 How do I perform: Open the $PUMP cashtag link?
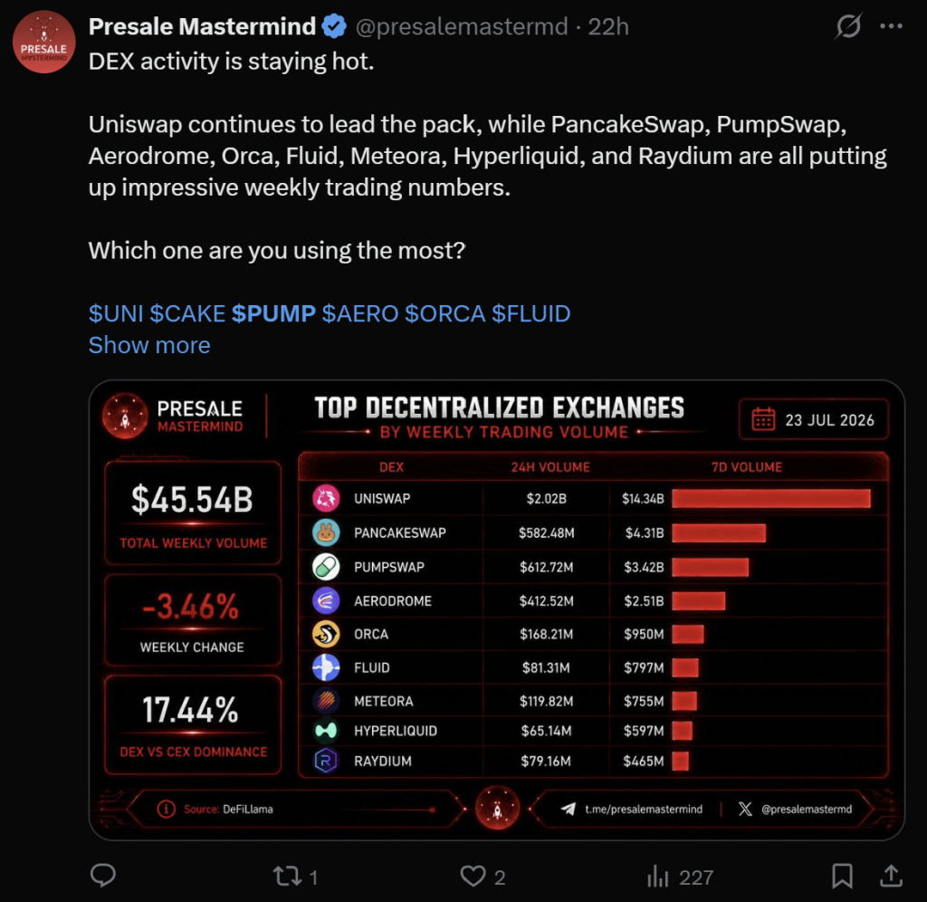coord(273,313)
